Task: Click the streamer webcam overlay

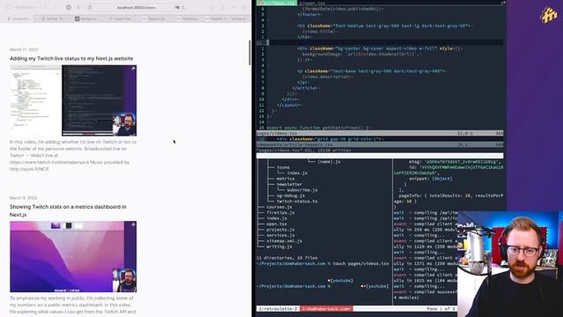Action: click(x=510, y=264)
